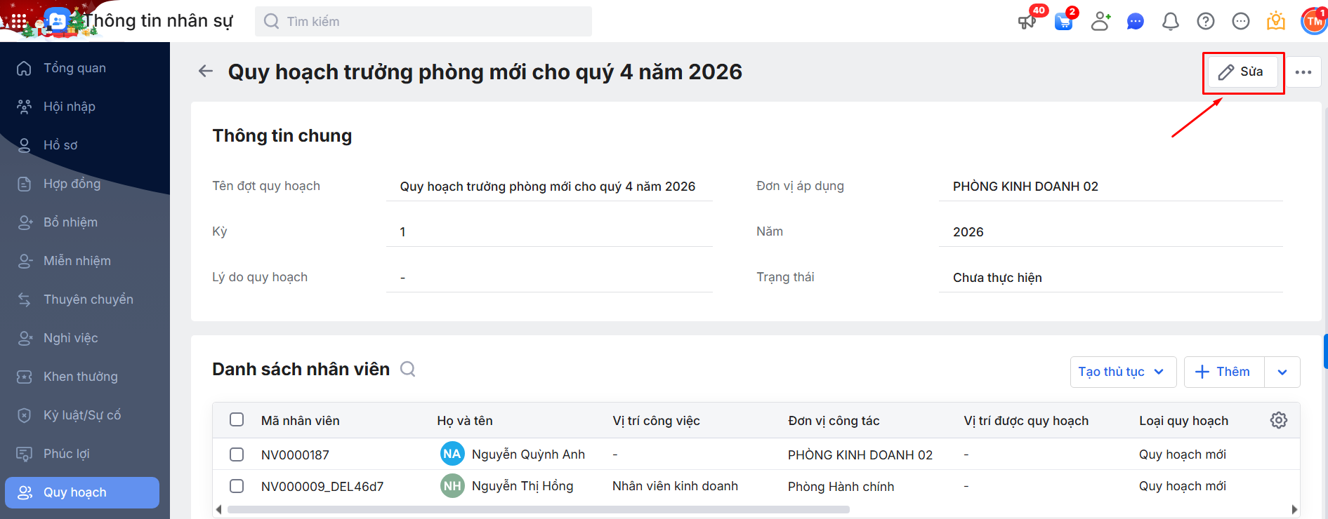
Task: Open the help question mark icon
Action: coord(1205,22)
